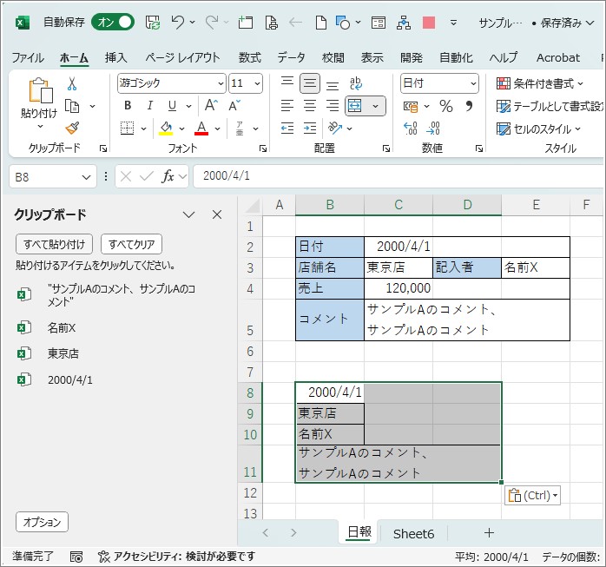
Task: Click the Copy icon in the Clipboard group
Action: [72, 106]
